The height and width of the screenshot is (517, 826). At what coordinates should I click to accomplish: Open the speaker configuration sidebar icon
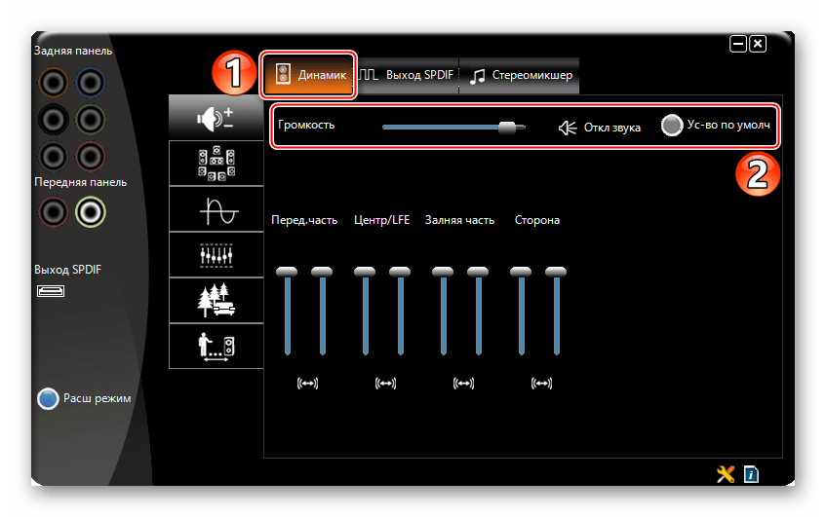click(216, 164)
